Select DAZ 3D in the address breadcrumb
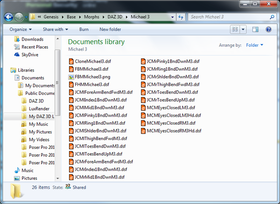 pos(115,17)
